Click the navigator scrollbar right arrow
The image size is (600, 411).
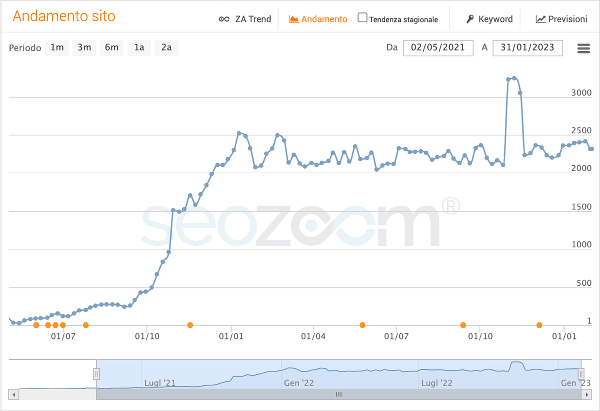coord(585,394)
